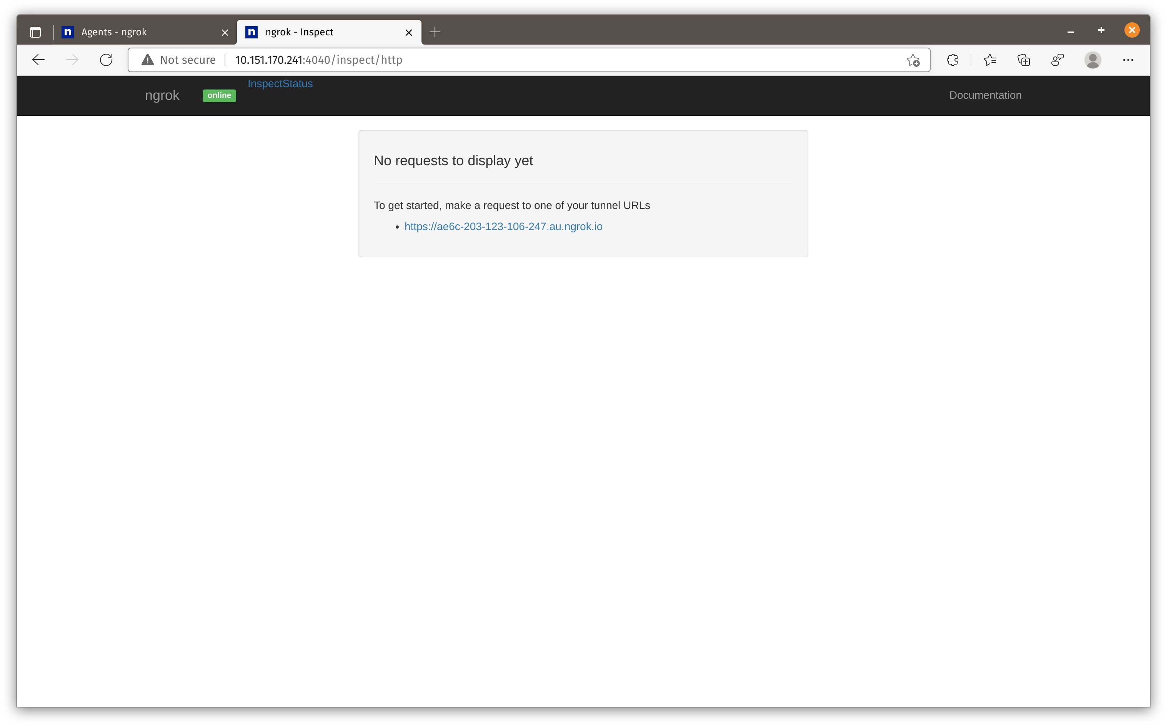Click the InspectStatus navigation link
The image size is (1166, 726).
pos(280,84)
